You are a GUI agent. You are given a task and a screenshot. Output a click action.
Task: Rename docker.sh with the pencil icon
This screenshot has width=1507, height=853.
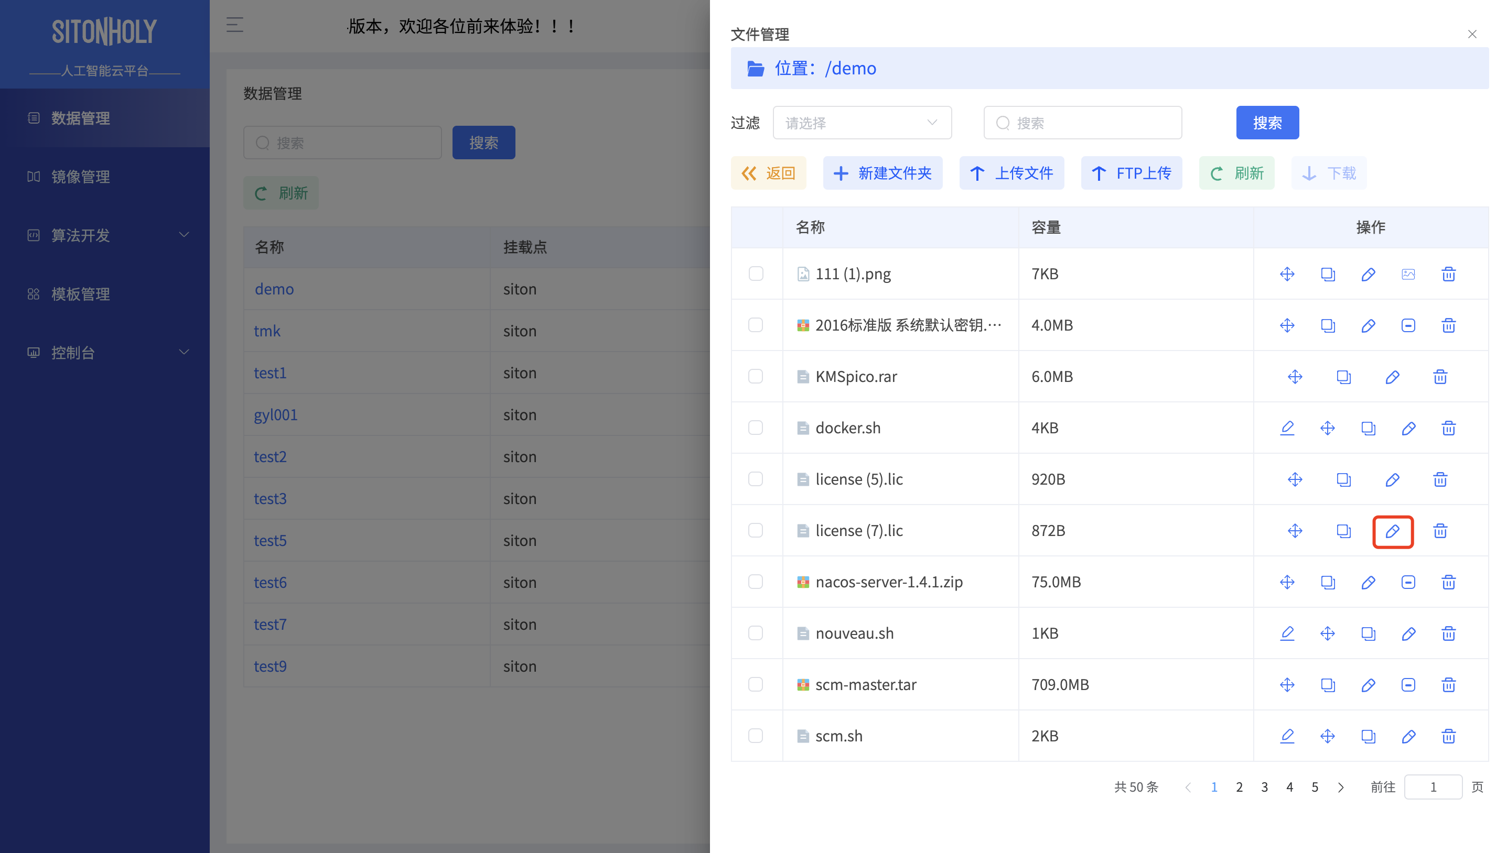point(1408,428)
